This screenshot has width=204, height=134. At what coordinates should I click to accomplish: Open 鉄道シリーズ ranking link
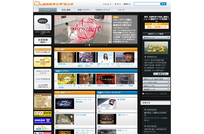[122, 130]
